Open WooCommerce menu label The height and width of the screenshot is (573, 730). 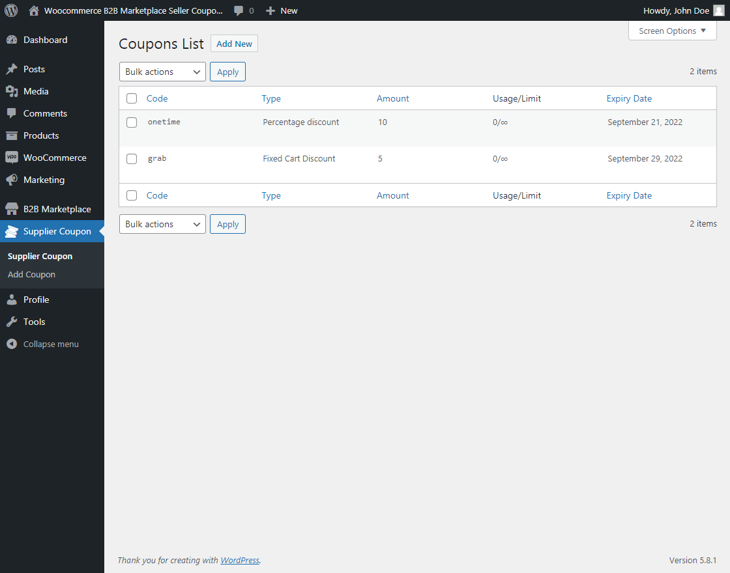pos(55,158)
